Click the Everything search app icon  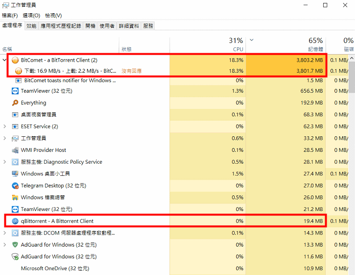point(15,103)
